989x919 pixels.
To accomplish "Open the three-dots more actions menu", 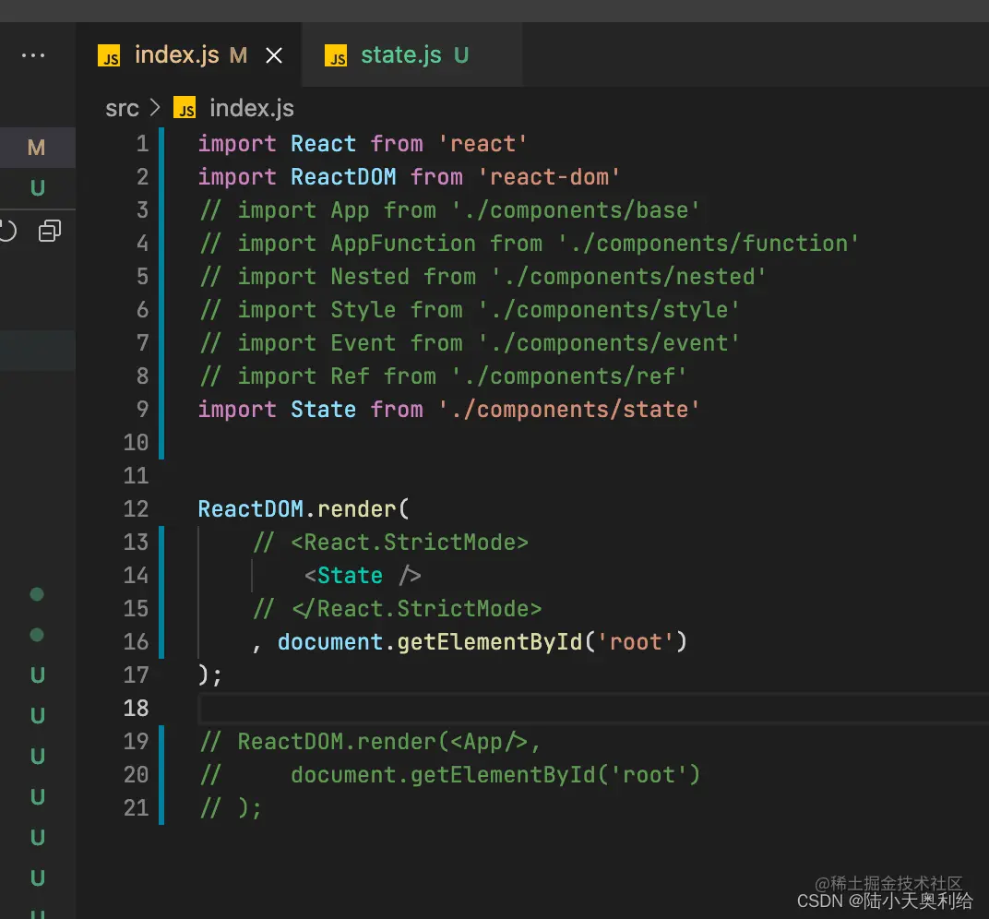I will [33, 55].
